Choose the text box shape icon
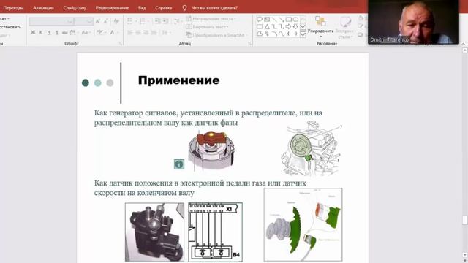468x263 pixels. (267, 20)
